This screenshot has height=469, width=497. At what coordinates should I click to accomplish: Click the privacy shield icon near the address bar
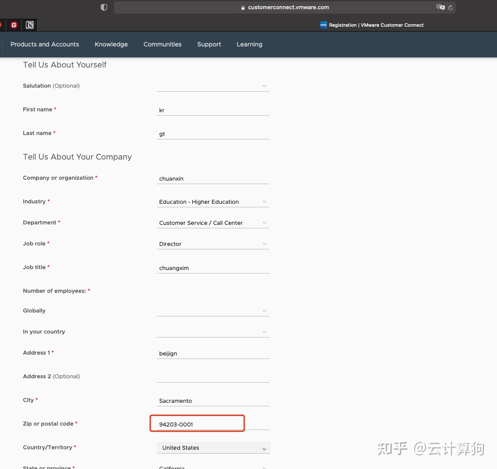coord(104,7)
